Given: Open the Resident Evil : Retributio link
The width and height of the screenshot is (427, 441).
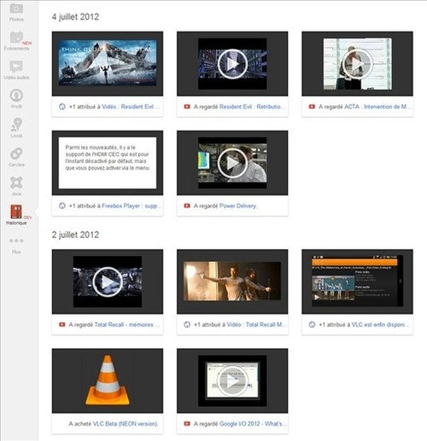Looking at the screenshot, I should (x=252, y=107).
